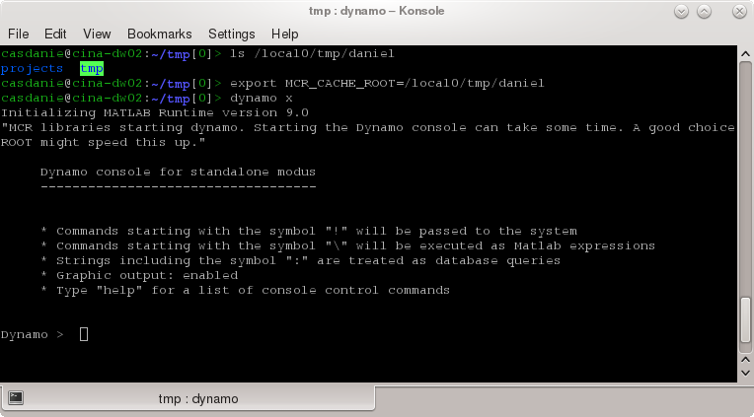Open the View menu
This screenshot has width=754, height=417.
tap(97, 35)
